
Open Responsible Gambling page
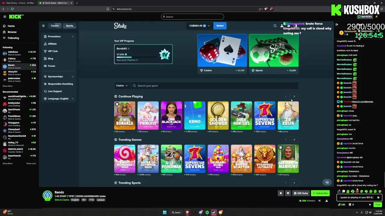(x=60, y=84)
